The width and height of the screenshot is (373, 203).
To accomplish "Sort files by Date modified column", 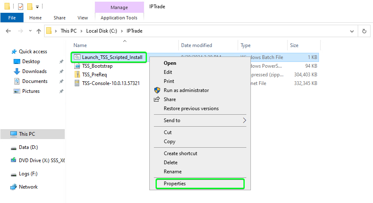I will pos(196,45).
